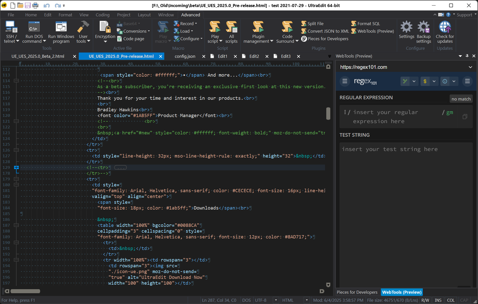This screenshot has width=478, height=304.
Task: Click the horizontal scrollbar thumb
Action: coord(25,291)
